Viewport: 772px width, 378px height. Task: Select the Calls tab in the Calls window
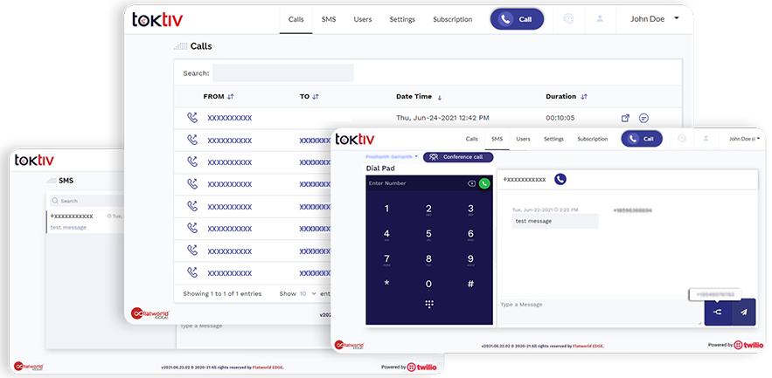click(296, 20)
